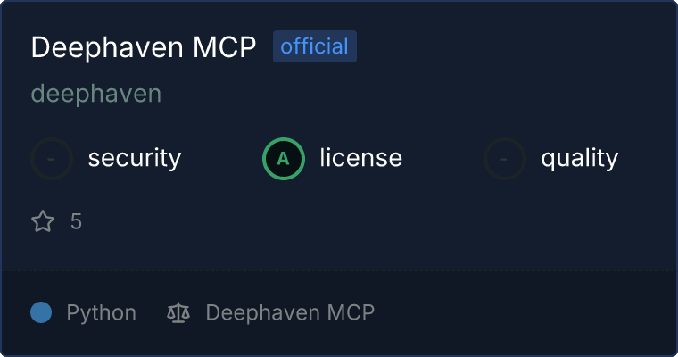Click the Python language label
This screenshot has width=678, height=357.
[x=101, y=313]
